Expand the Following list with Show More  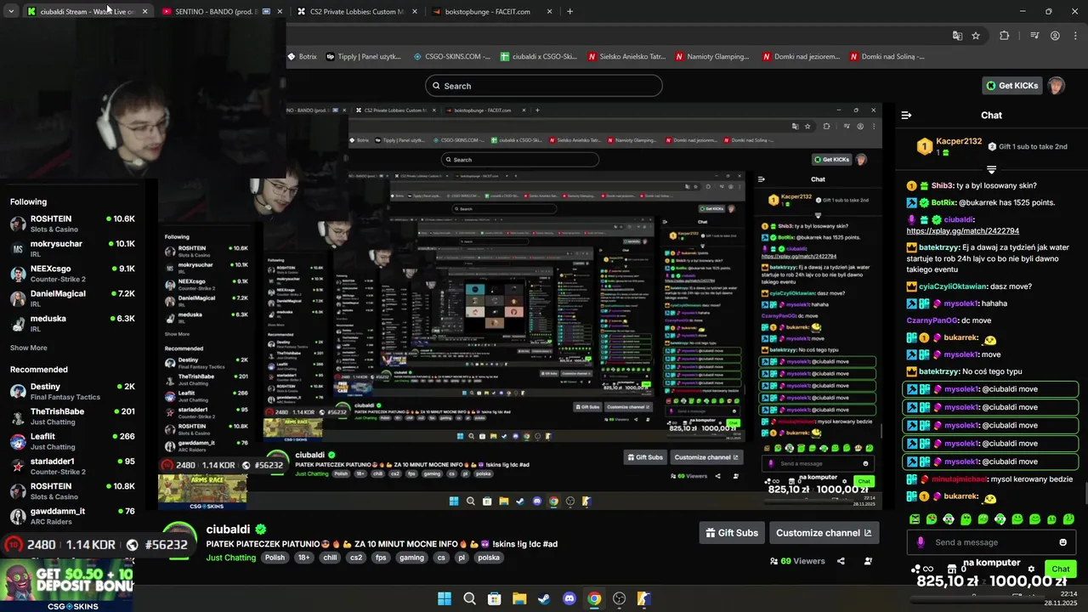tap(29, 348)
